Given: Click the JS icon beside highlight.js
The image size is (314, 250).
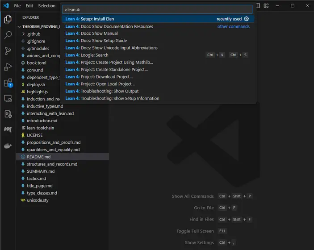Looking at the screenshot, I should (23, 92).
